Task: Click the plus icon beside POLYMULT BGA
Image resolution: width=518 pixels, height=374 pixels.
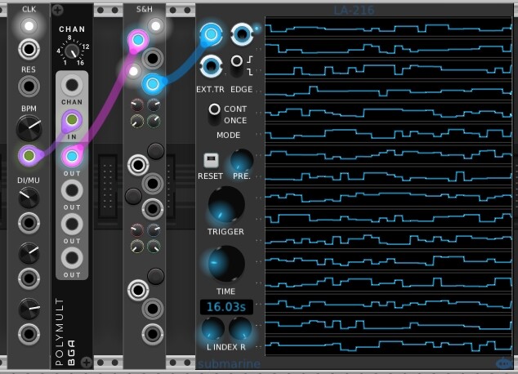Action: tap(87, 362)
